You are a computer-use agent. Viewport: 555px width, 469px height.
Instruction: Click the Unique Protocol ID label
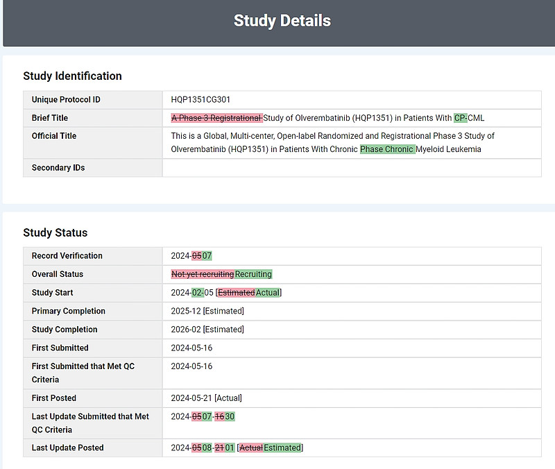(66, 100)
